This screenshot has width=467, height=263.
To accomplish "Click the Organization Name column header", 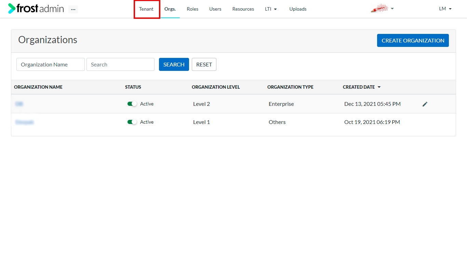I will (x=38, y=87).
